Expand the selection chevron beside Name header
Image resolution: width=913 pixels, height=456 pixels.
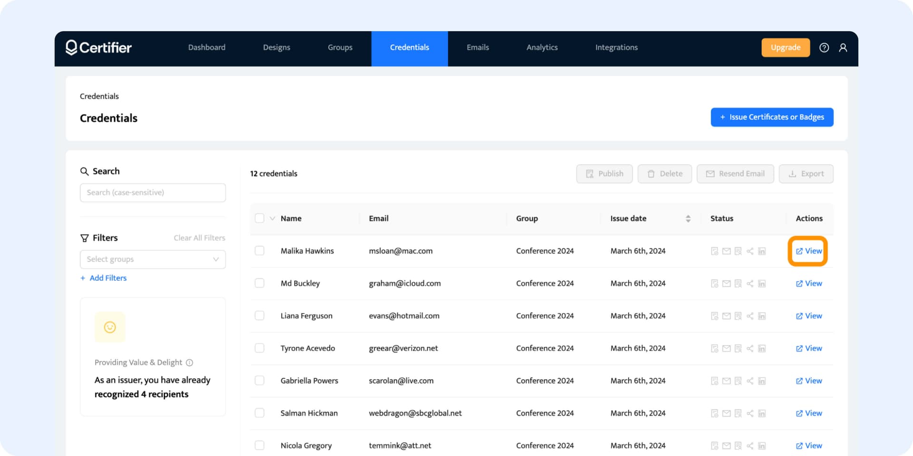(x=272, y=218)
